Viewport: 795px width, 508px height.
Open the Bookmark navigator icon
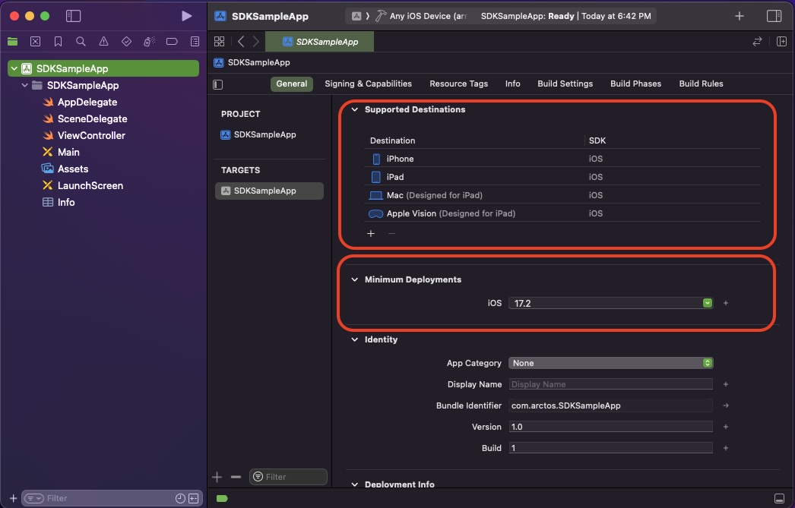tap(58, 41)
